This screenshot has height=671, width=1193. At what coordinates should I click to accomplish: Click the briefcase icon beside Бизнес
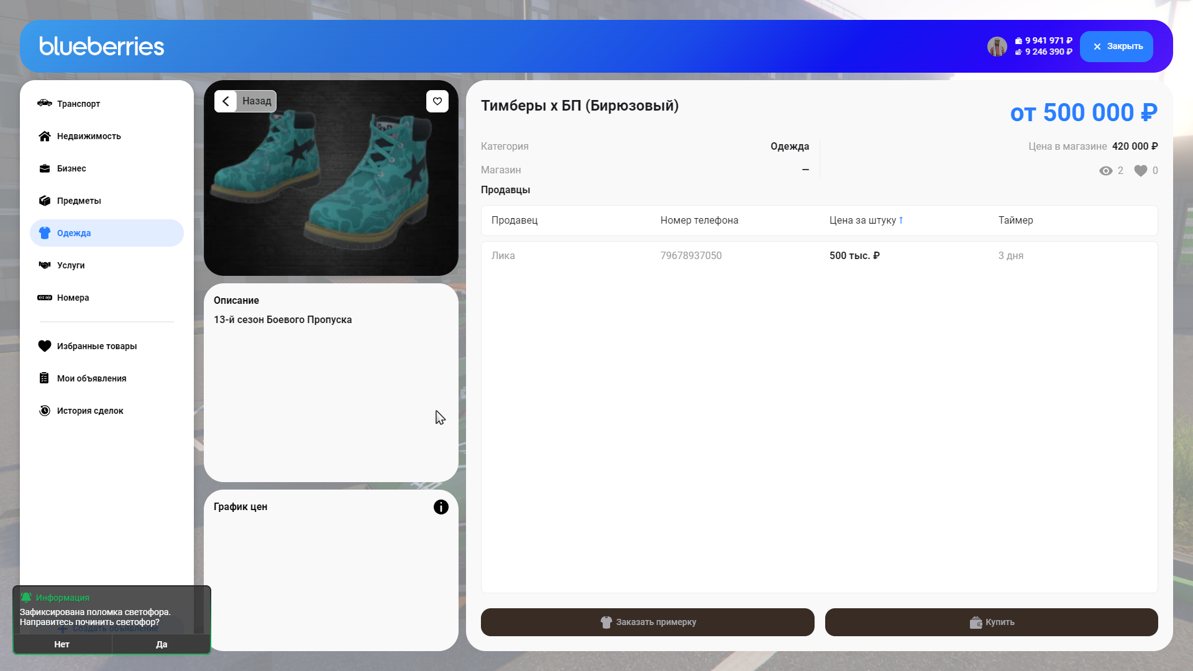point(45,168)
